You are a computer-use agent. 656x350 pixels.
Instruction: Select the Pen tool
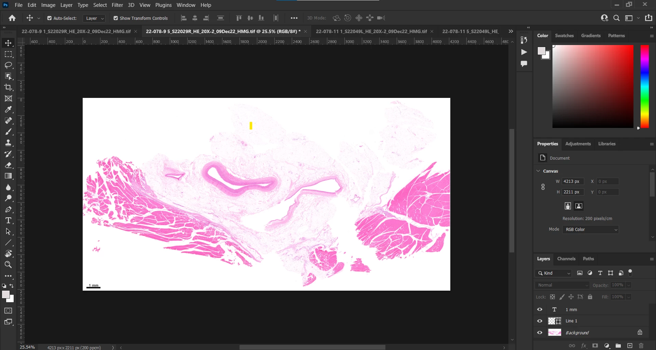[8, 209]
